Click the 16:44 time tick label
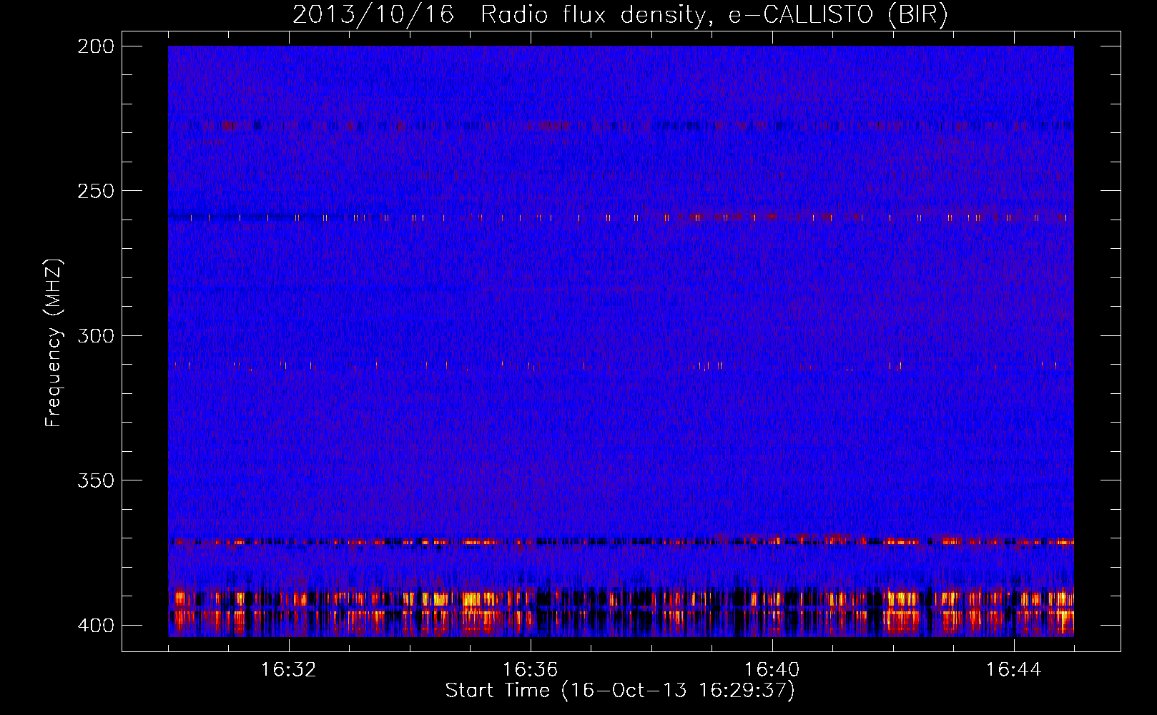The width and height of the screenshot is (1157, 715). click(x=1014, y=670)
